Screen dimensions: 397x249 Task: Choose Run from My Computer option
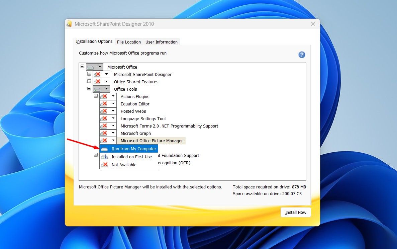[x=133, y=149]
